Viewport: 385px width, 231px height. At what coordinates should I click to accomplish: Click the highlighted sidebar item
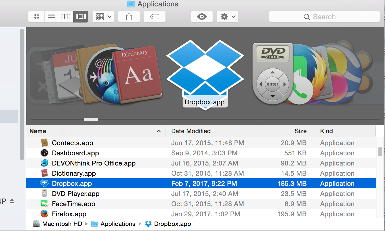(x=9, y=117)
